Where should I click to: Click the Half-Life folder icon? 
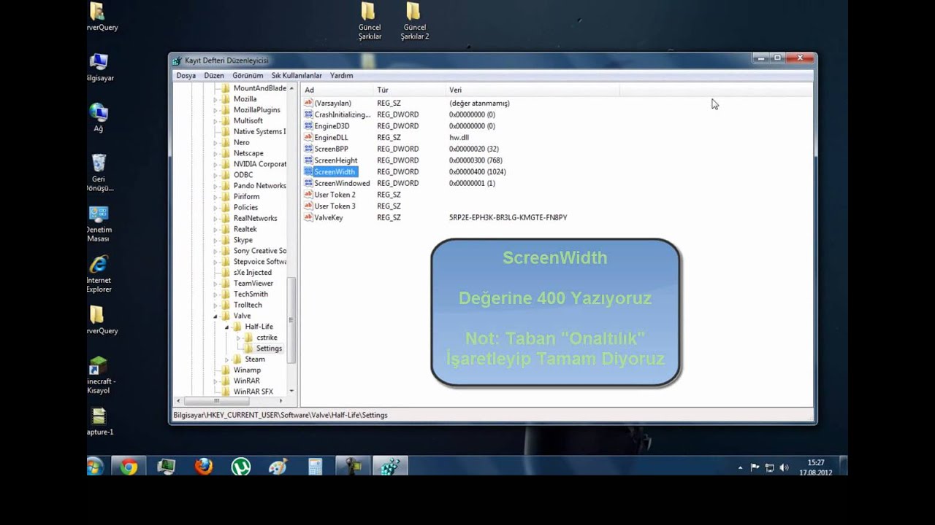(237, 327)
